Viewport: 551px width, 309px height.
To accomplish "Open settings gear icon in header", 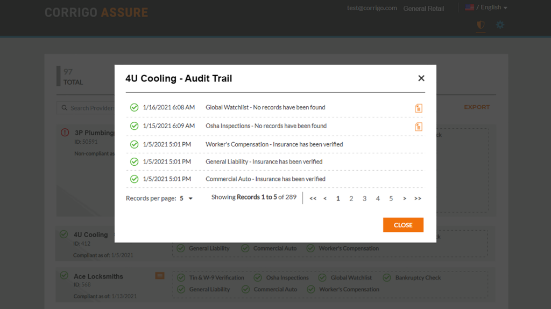I will coord(500,25).
